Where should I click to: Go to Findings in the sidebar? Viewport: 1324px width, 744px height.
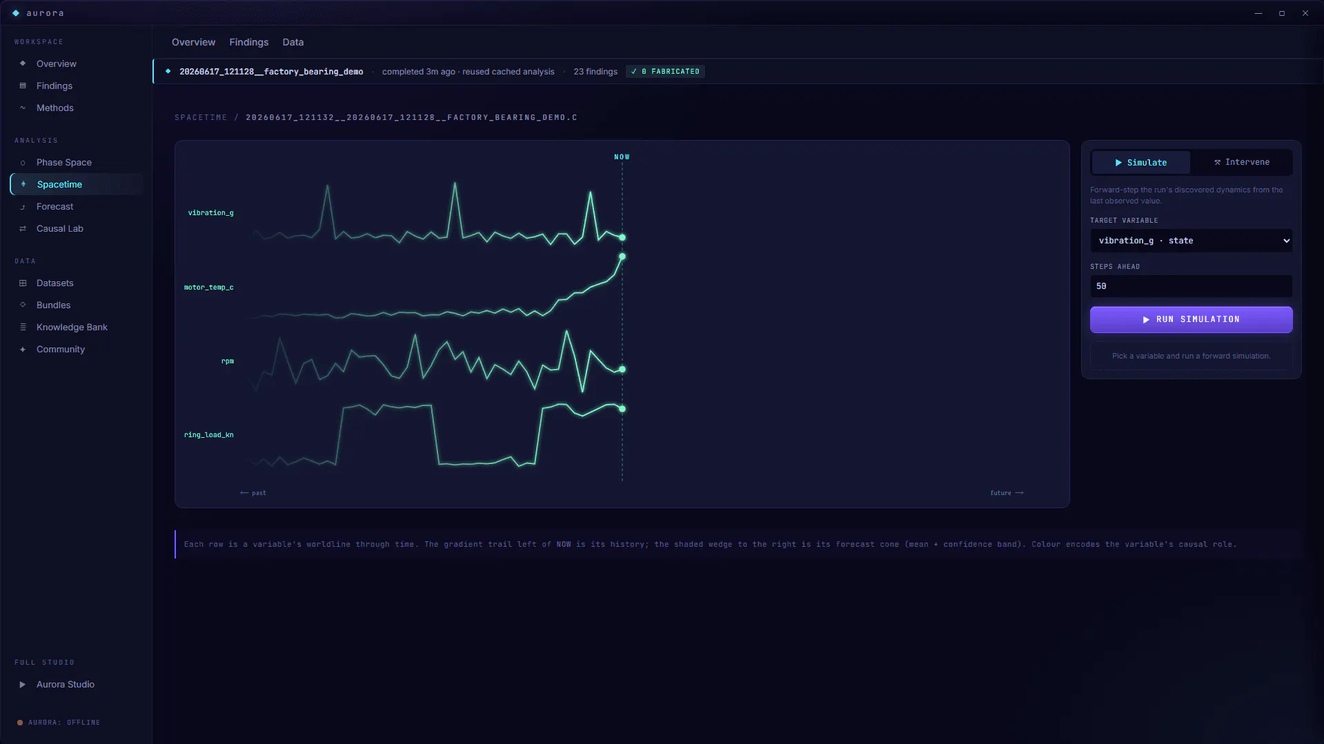77,86
